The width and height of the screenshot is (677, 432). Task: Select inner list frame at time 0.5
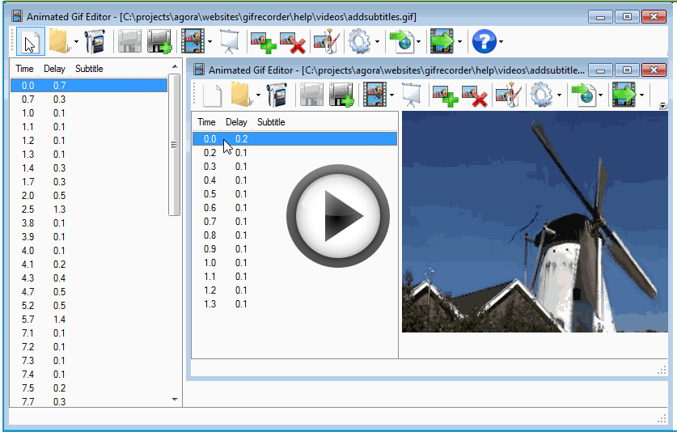[x=295, y=194]
